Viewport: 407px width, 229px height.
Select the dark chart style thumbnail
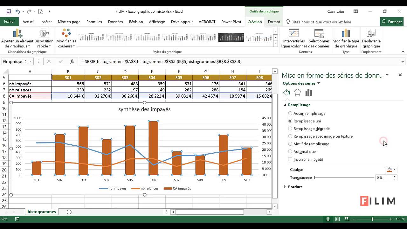[231, 37]
